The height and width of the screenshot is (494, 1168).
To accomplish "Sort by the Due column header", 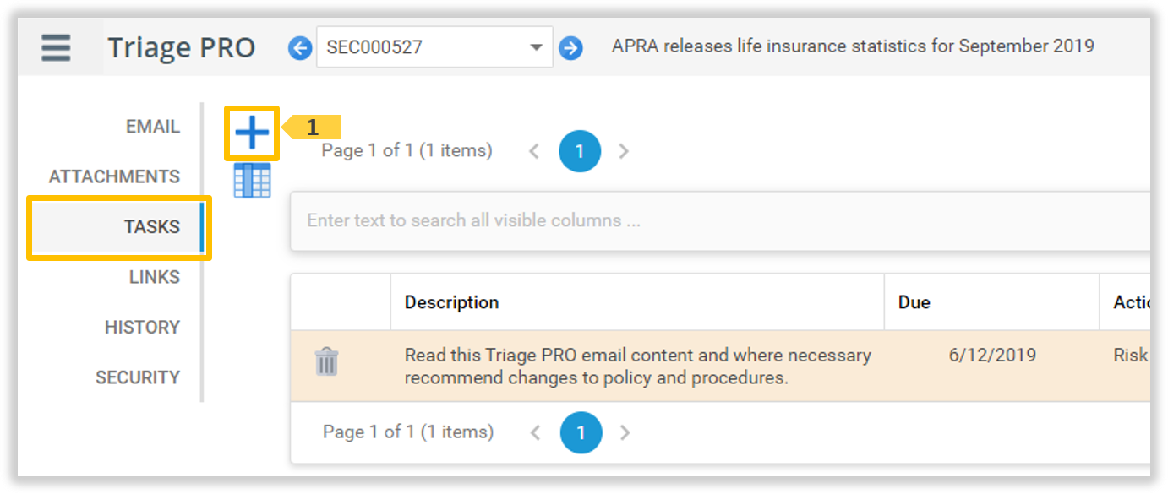I will tap(914, 302).
